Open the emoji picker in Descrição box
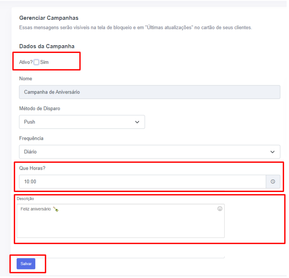The height and width of the screenshot is (278, 289). coord(220,209)
